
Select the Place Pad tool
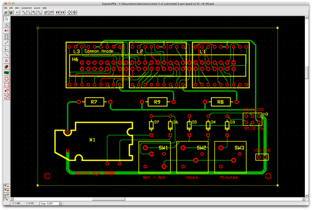tap(7, 31)
